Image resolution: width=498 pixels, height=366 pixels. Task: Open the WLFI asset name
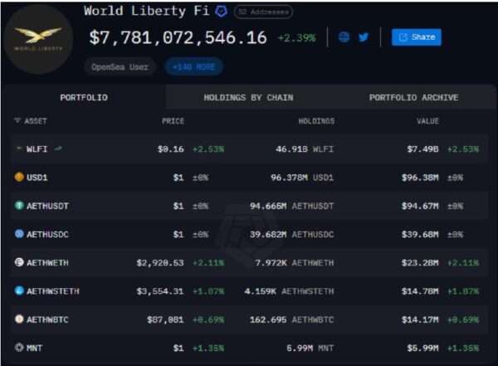coord(37,149)
